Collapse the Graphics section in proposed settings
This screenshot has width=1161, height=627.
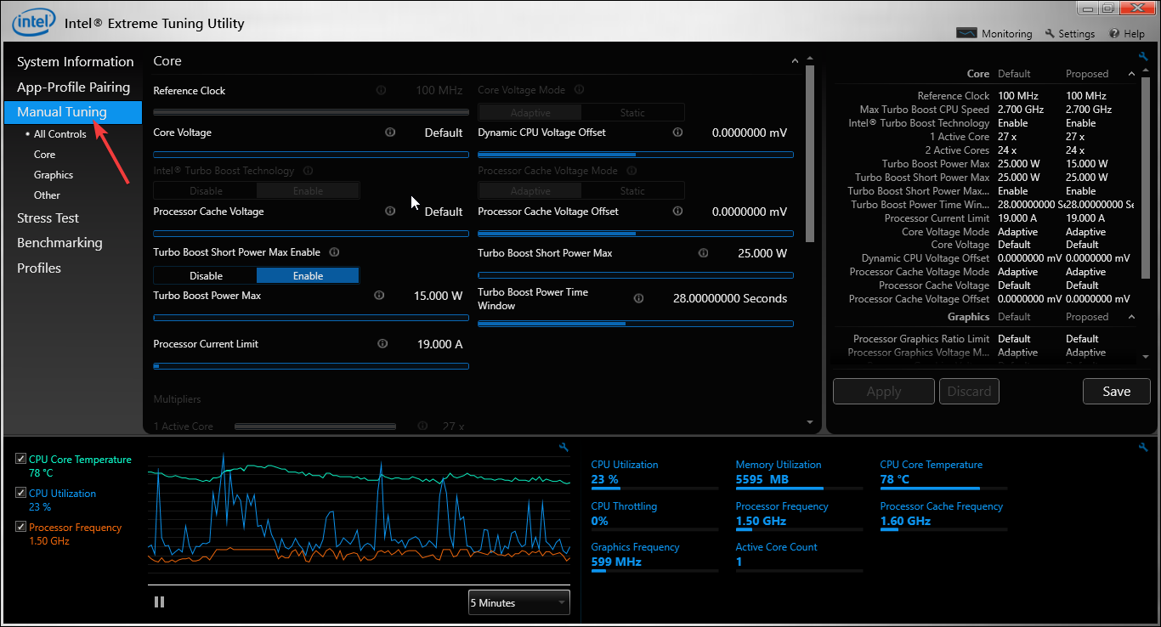1130,316
